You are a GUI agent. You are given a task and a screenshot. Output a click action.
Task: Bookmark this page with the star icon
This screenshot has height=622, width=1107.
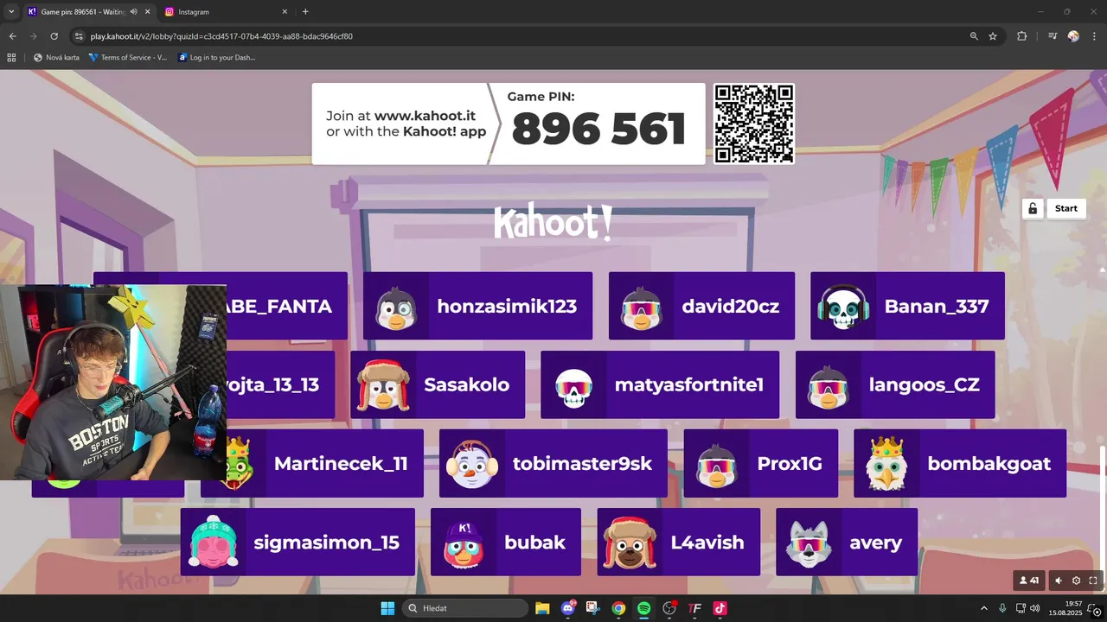coord(993,36)
